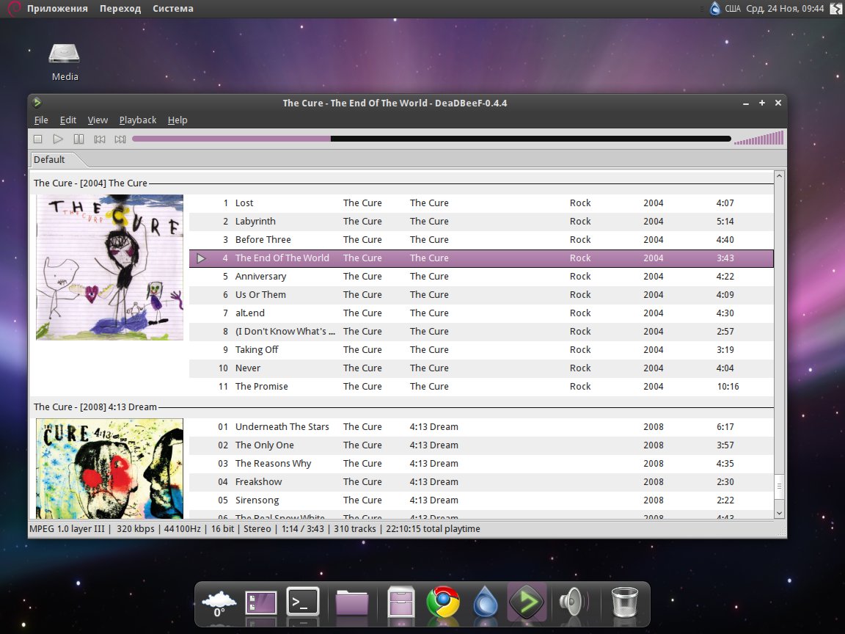Select the track The Promise
This screenshot has width=845, height=634.
pos(481,387)
